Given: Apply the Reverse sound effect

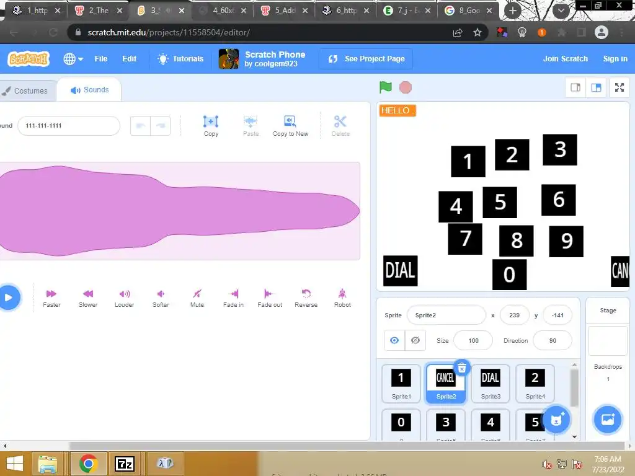Looking at the screenshot, I should click(x=306, y=298).
